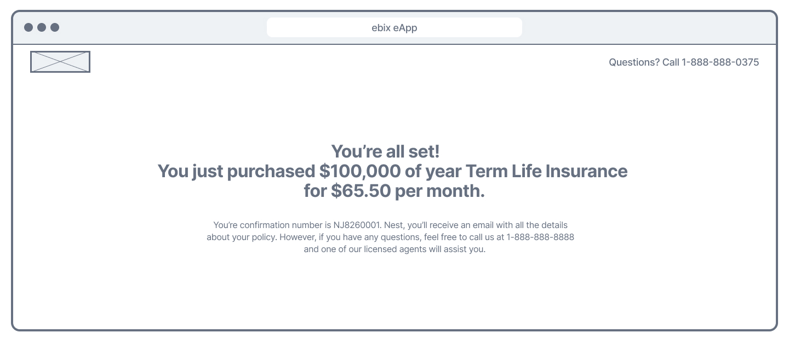Viewport: 789px width, 344px height.
Task: Dial the 1-888-888-8888 number in paragraph
Action: coord(540,237)
